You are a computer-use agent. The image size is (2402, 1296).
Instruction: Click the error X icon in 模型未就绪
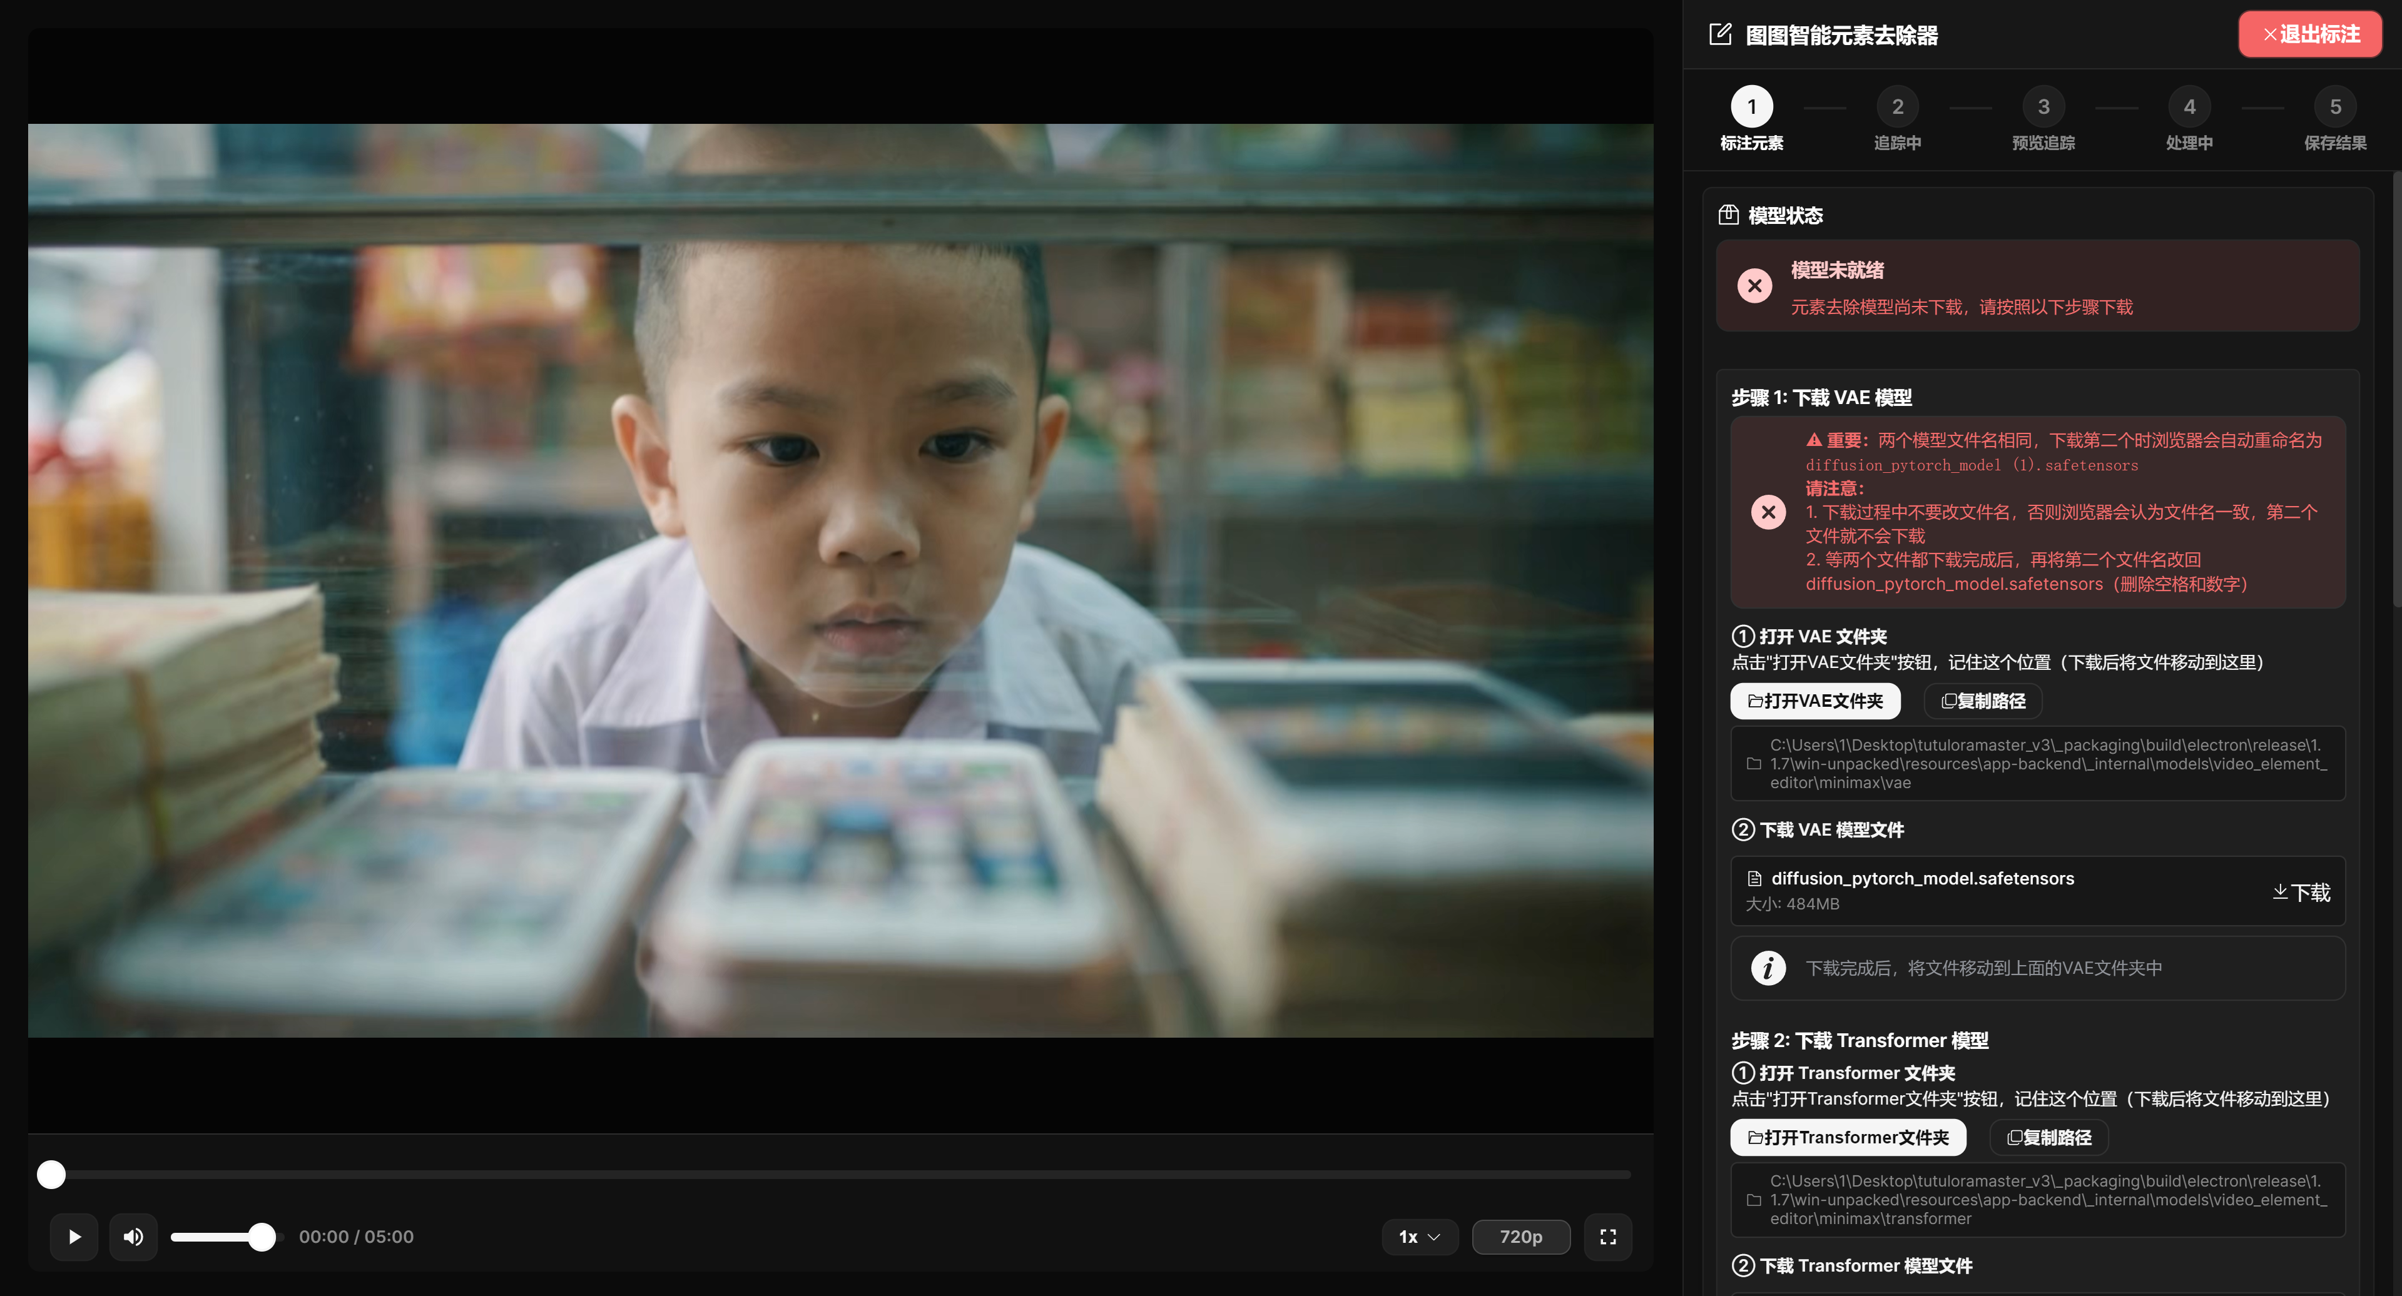click(x=1755, y=285)
